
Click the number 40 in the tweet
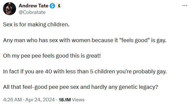(48, 71)
